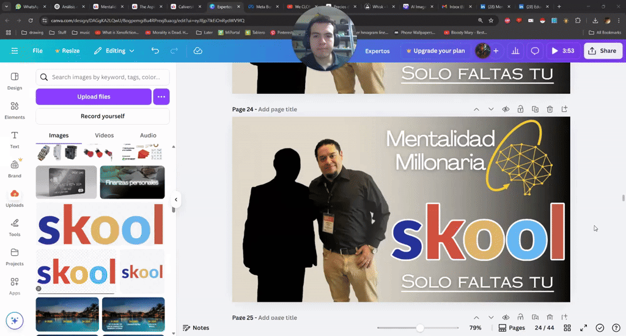Open the Resize option

tap(67, 51)
